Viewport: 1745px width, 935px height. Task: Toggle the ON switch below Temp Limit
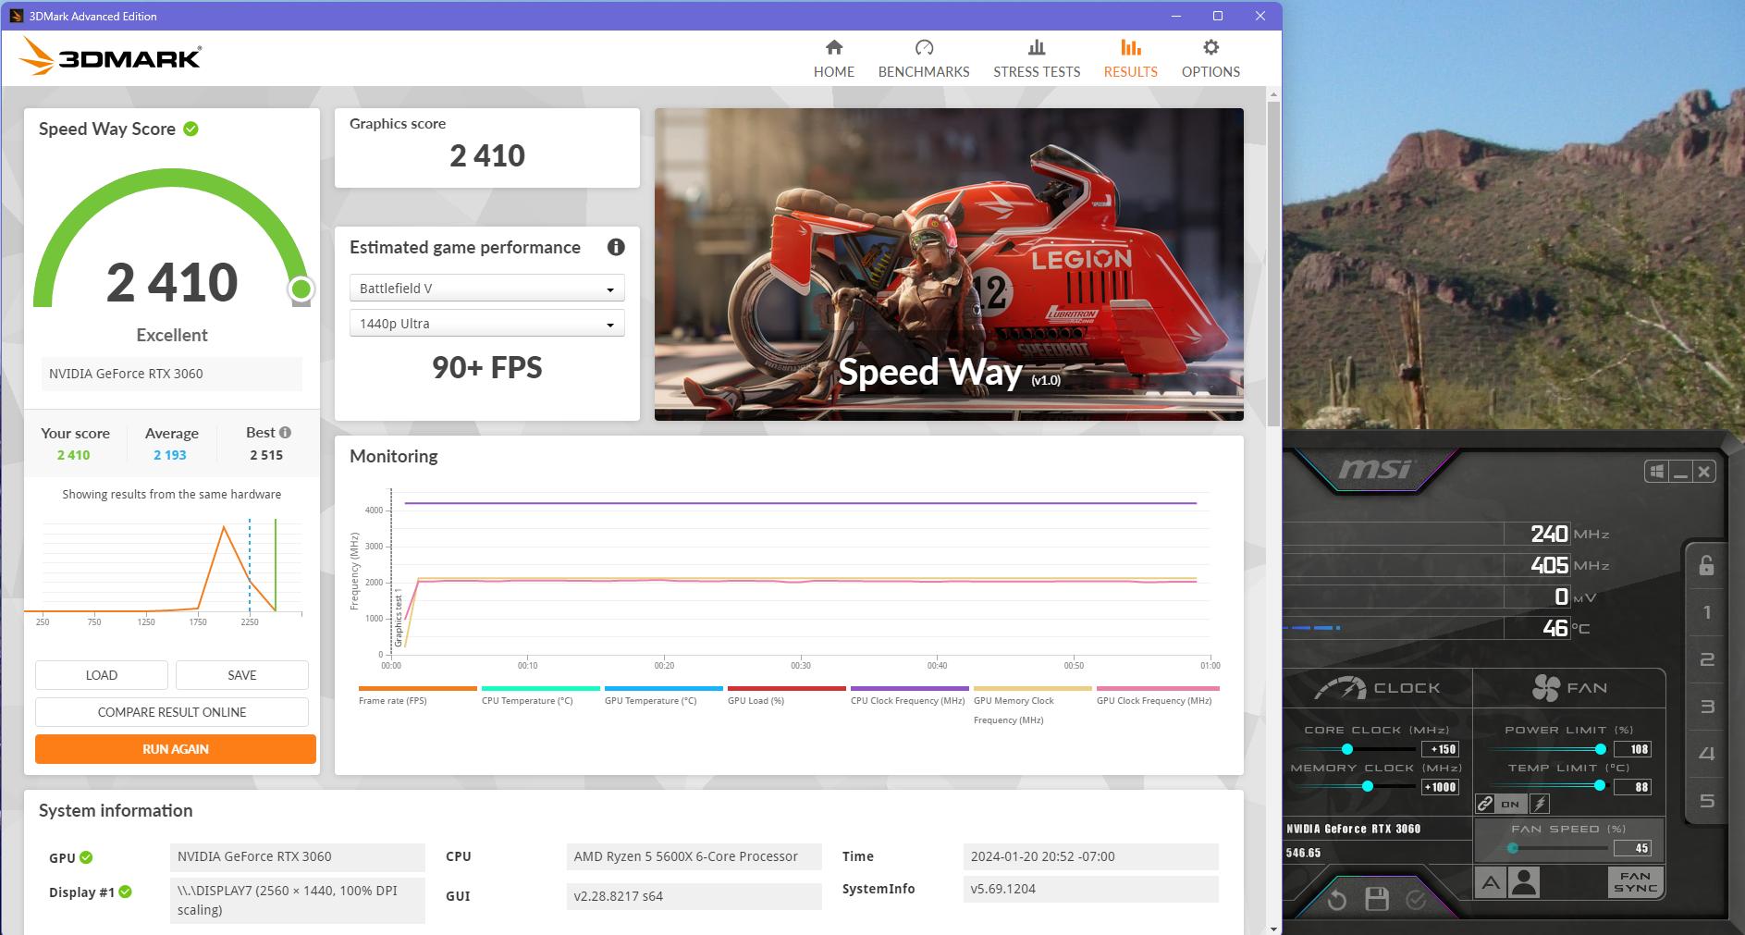coord(1511,804)
